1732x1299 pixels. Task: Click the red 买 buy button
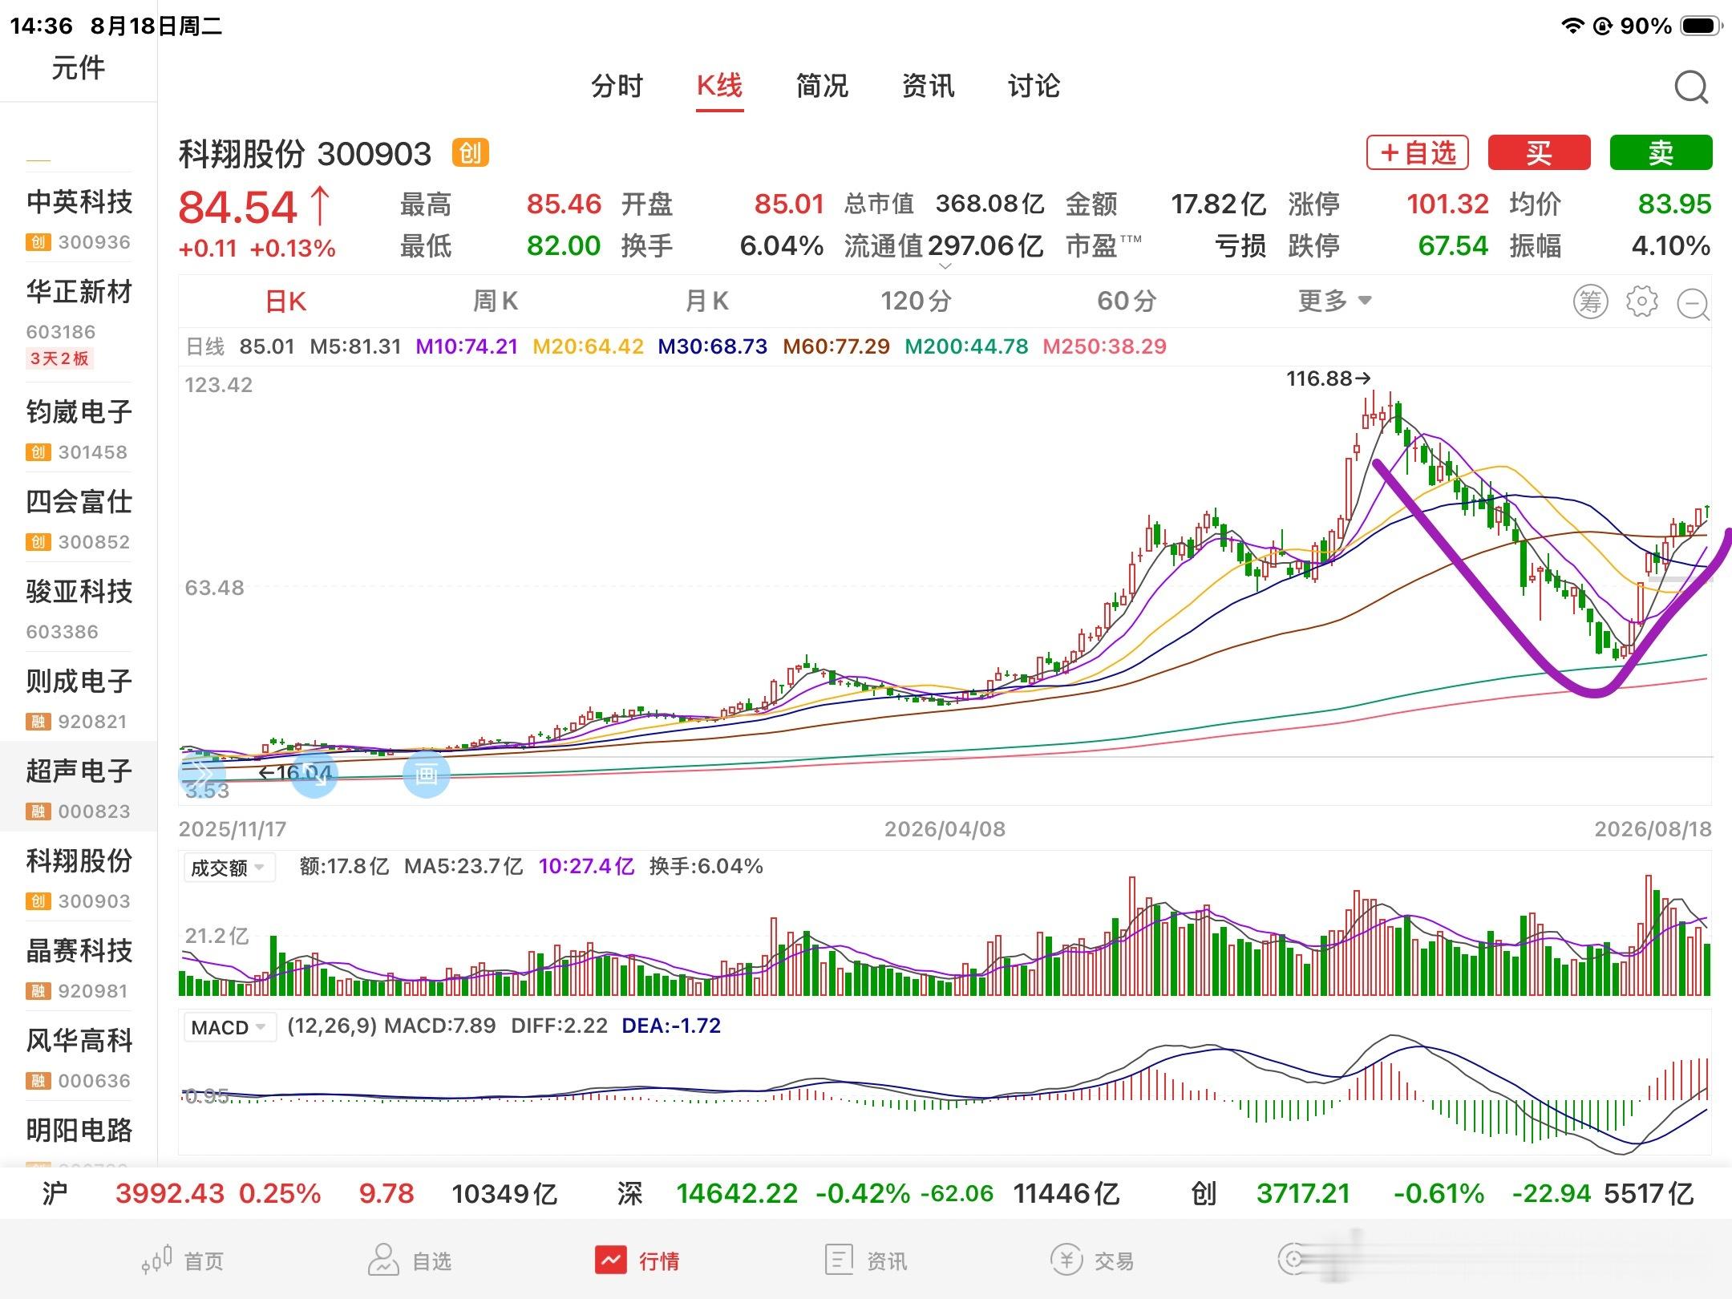[x=1539, y=152]
